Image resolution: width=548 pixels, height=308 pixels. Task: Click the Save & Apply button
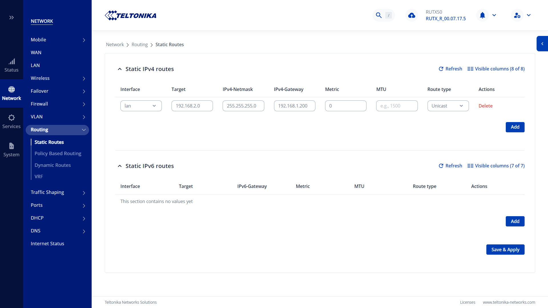505,250
